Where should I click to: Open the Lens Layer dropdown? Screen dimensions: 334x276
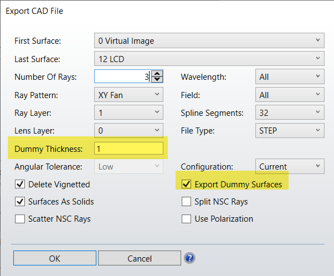point(129,131)
